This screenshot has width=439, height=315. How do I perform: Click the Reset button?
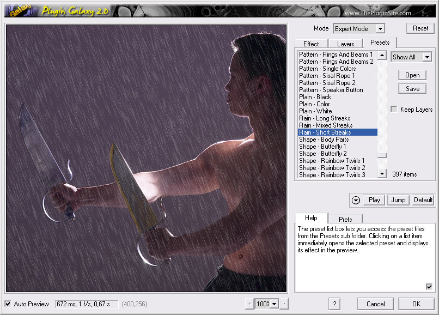[x=420, y=28]
